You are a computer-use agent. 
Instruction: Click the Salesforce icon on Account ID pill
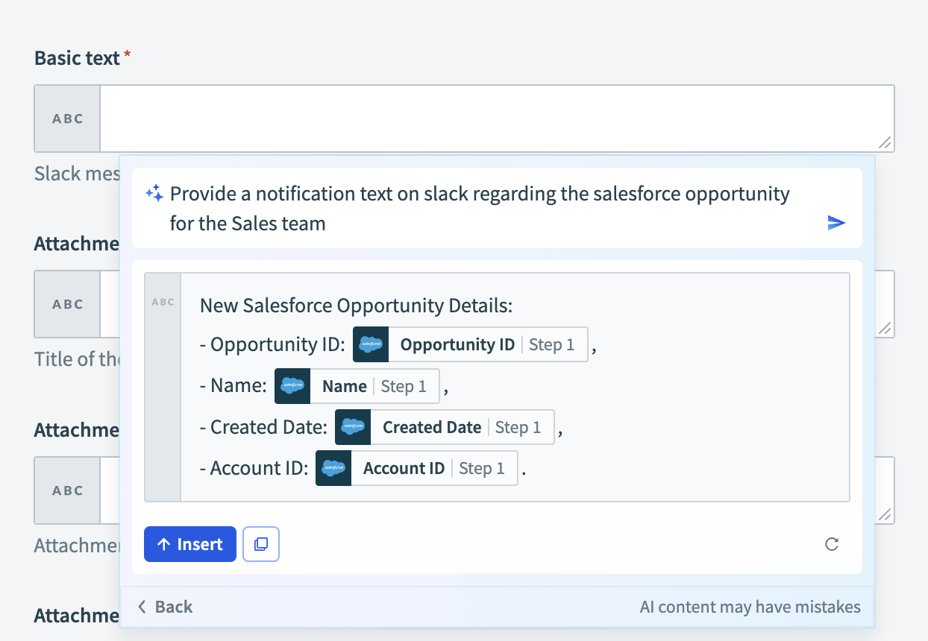point(333,468)
